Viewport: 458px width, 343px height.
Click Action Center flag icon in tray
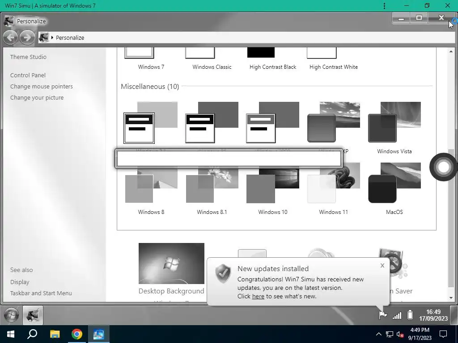tap(383, 315)
